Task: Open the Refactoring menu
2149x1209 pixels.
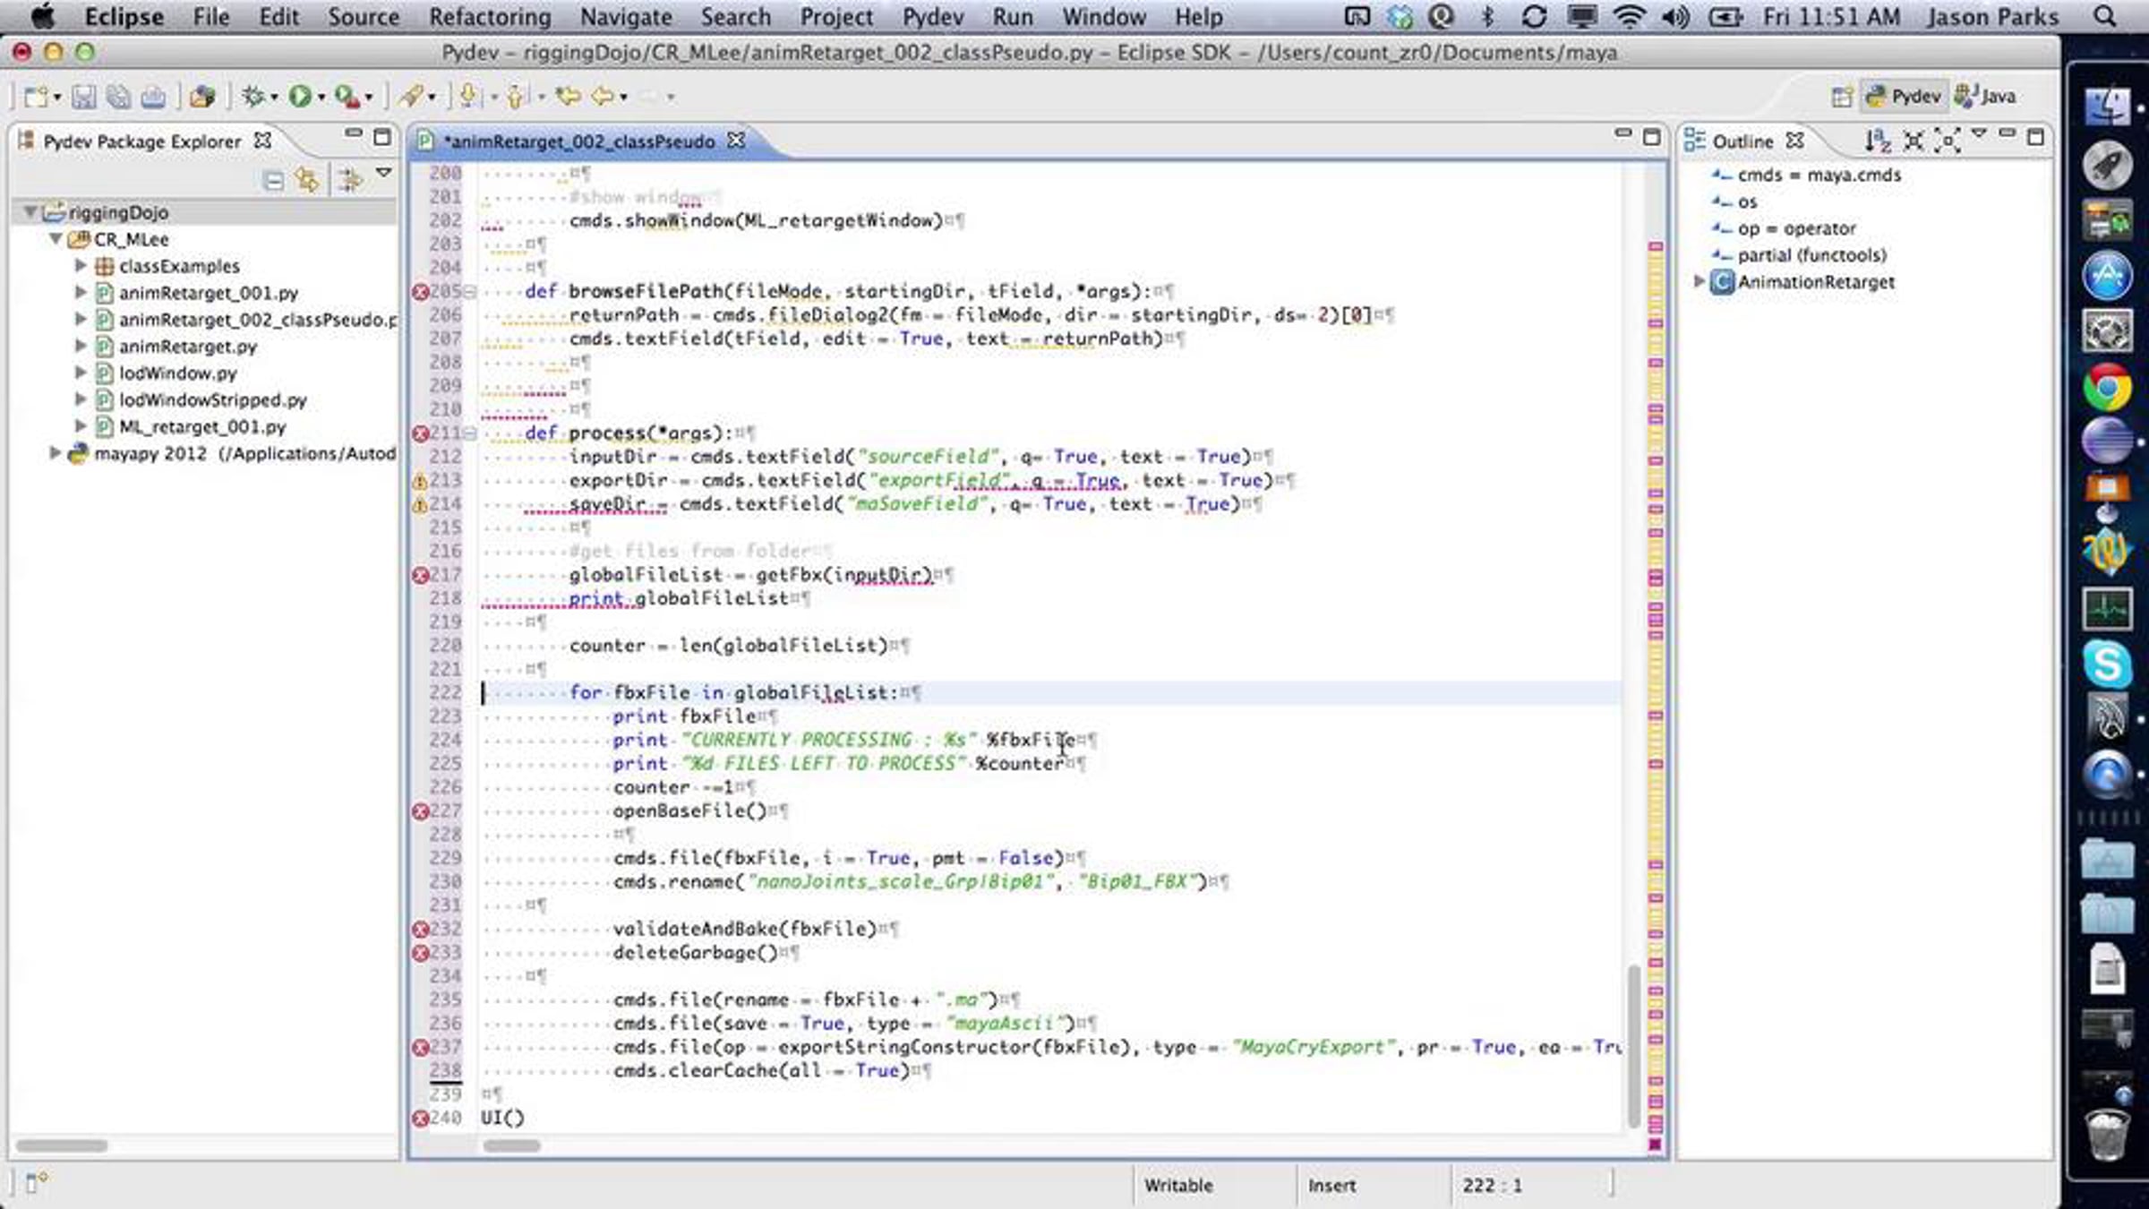Action: click(490, 17)
